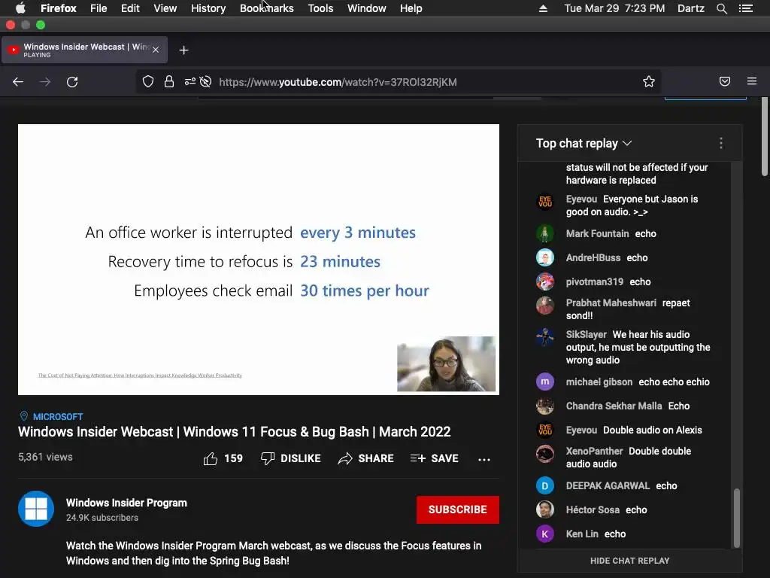Open the Windows Insider Program channel name

point(126,503)
